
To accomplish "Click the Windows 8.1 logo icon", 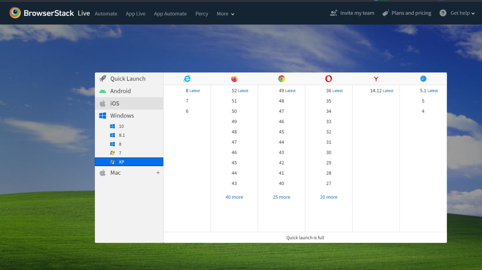I will [x=112, y=135].
